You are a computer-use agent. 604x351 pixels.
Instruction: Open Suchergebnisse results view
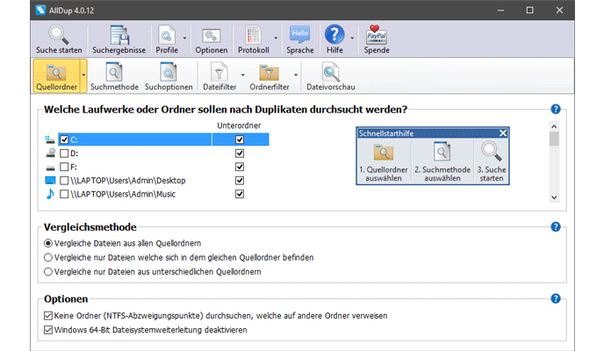point(117,36)
